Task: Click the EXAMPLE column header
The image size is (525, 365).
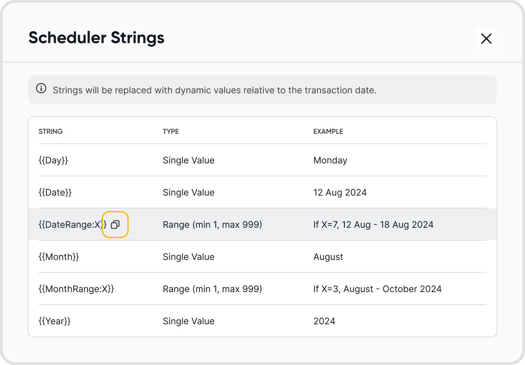Action: [328, 132]
